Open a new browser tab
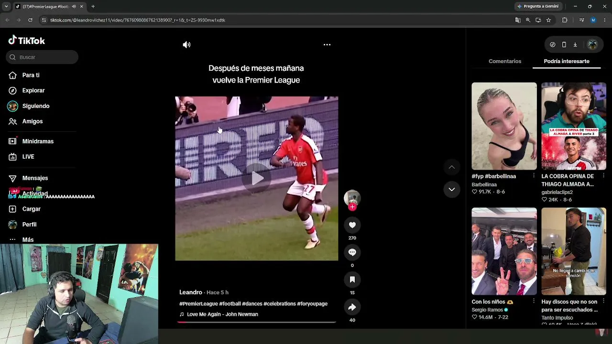Viewport: 612px width, 344px height. click(93, 6)
